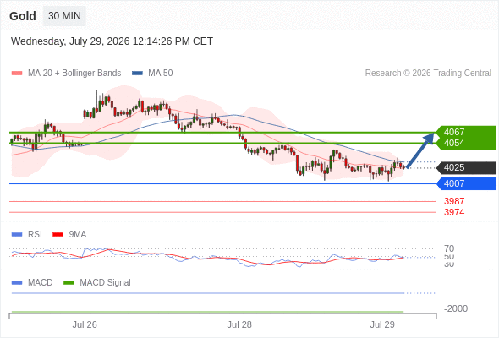
Task: Click the MACD Signal green legend marker
Action: pyautogui.click(x=69, y=283)
